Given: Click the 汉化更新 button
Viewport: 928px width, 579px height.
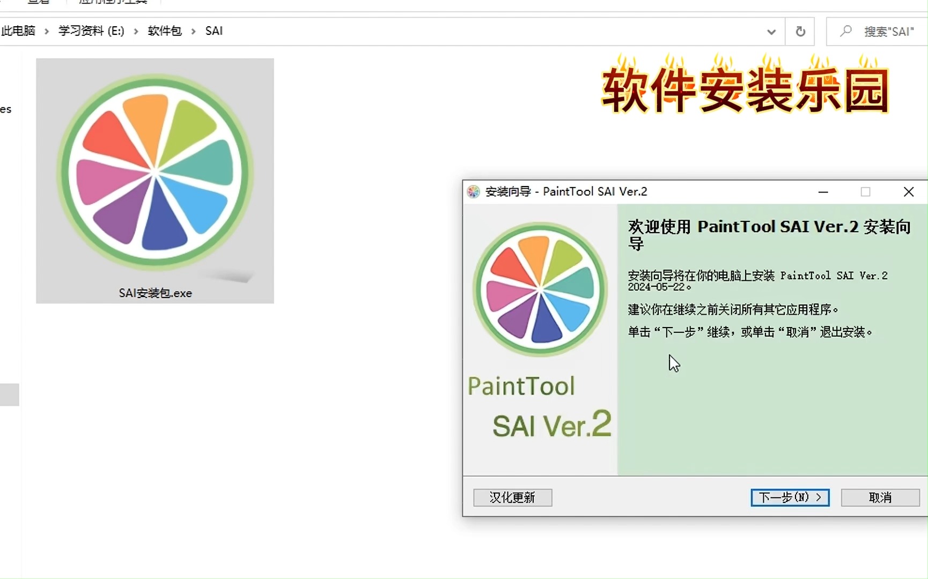Looking at the screenshot, I should click(512, 498).
